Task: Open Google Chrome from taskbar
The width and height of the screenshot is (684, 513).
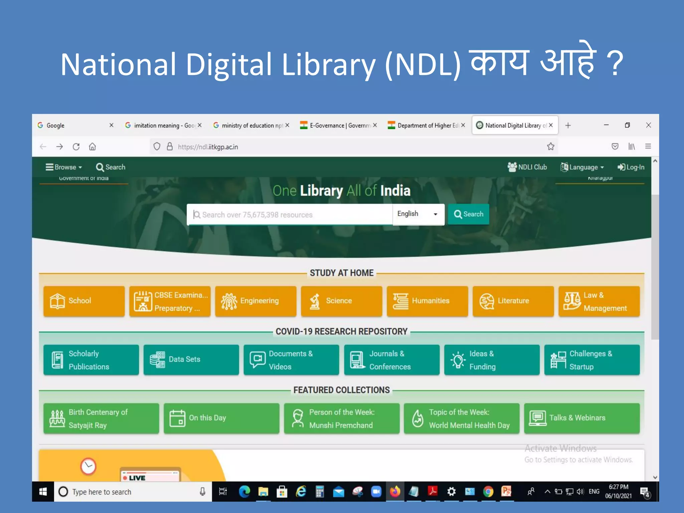Action: (x=488, y=492)
